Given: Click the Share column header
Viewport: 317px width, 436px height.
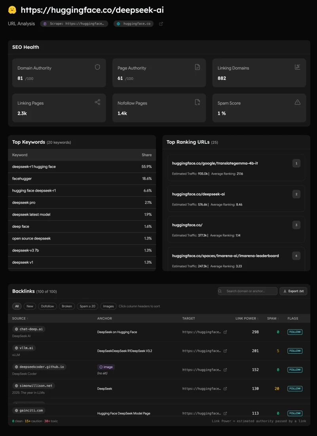Looking at the screenshot, I should pyautogui.click(x=147, y=155).
